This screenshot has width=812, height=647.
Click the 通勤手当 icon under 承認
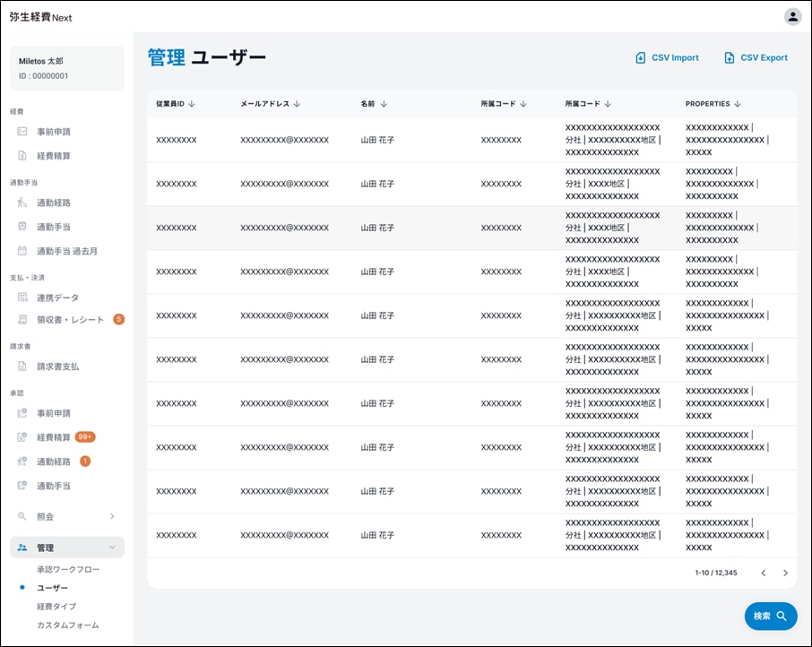point(22,485)
